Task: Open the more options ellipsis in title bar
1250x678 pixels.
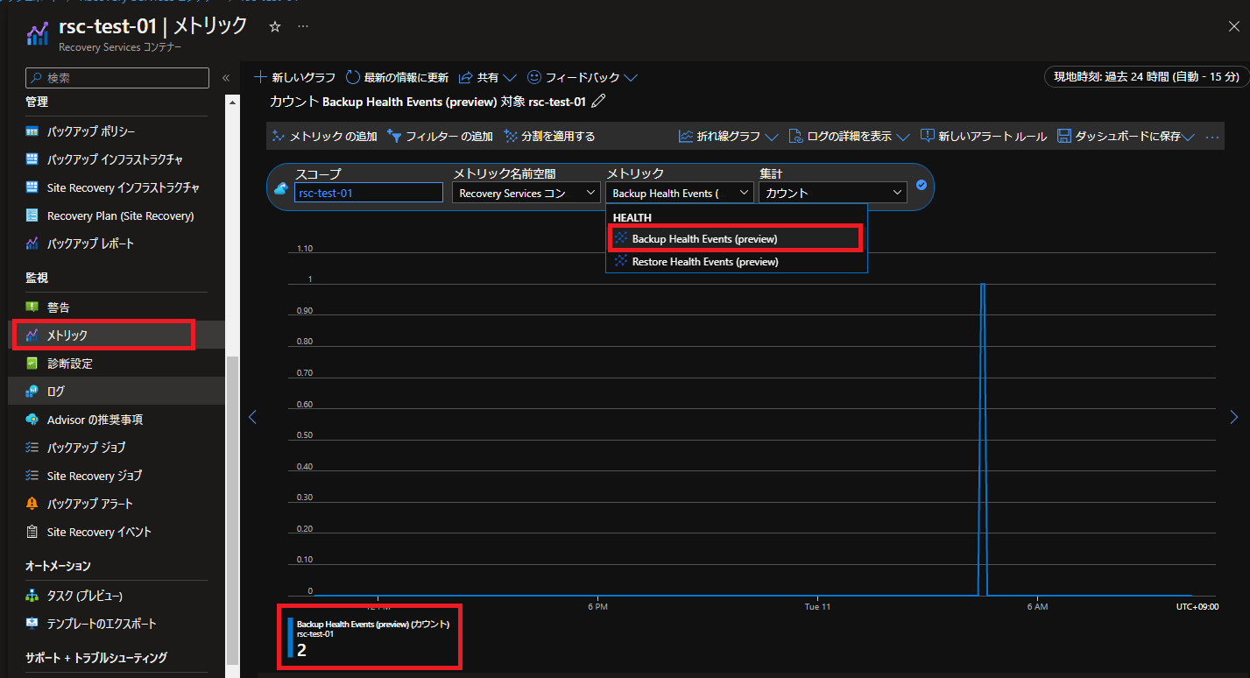Action: click(x=303, y=27)
